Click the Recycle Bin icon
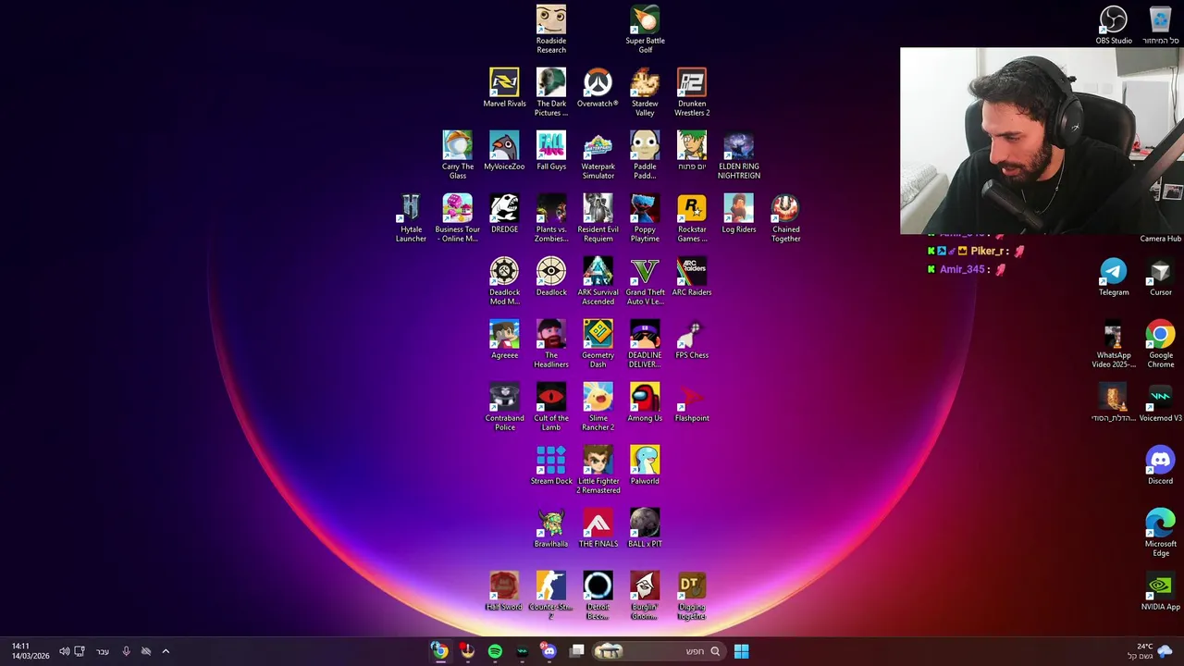 point(1160,25)
